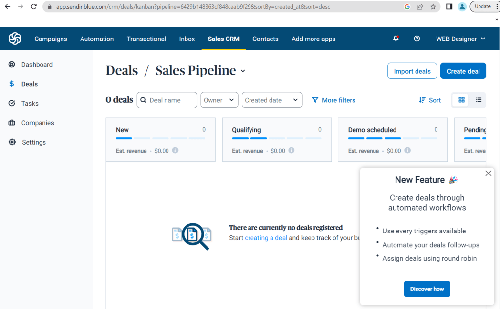Switch to kanban grid view
Screen dimensions: 500x309
tap(461, 100)
